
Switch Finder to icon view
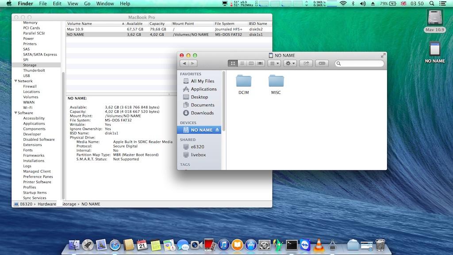click(233, 63)
